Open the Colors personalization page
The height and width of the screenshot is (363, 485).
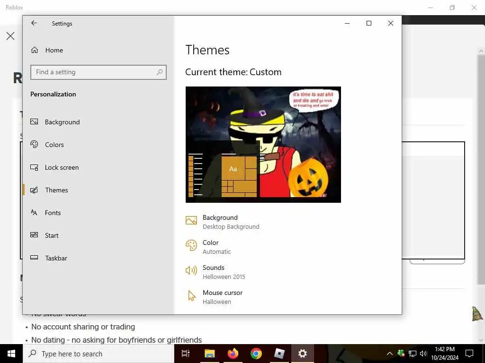99,145
